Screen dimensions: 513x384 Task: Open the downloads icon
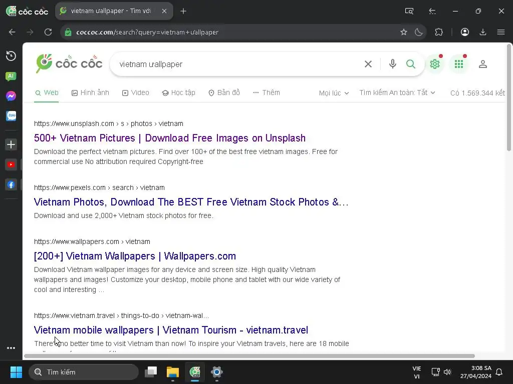(483, 32)
